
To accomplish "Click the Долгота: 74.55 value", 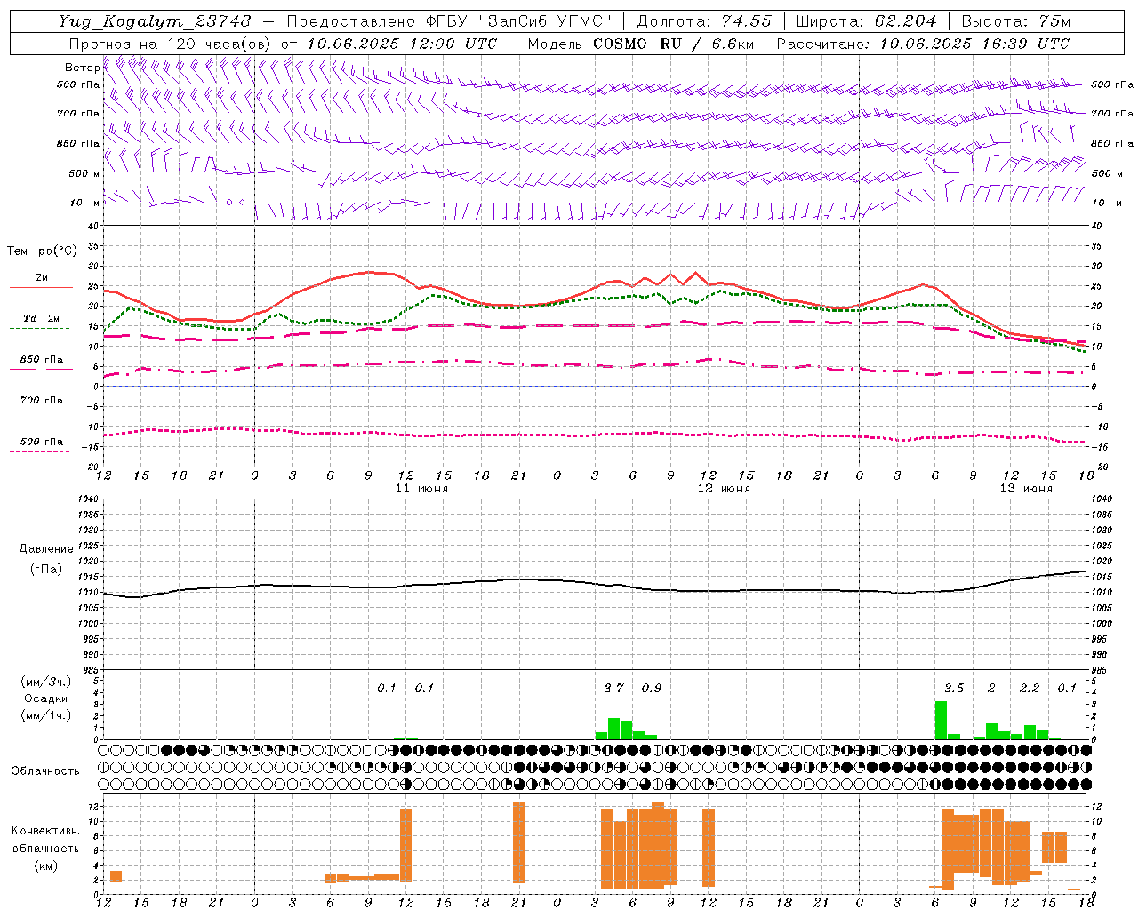I will (704, 20).
